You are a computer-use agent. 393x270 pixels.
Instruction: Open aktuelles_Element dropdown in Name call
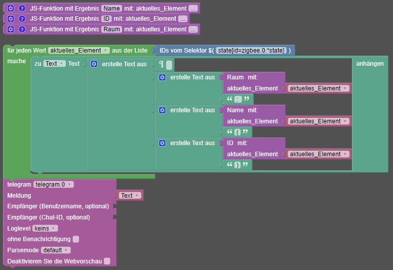(319, 121)
